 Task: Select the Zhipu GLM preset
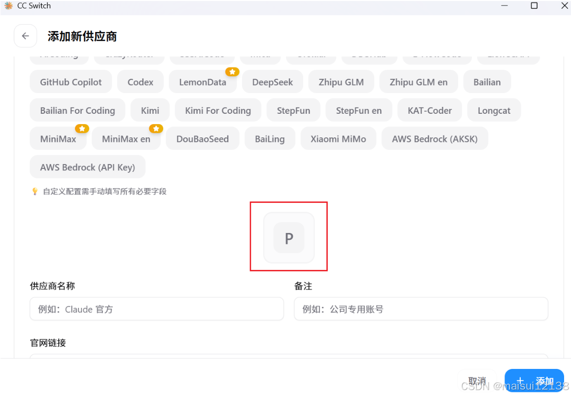pyautogui.click(x=341, y=82)
